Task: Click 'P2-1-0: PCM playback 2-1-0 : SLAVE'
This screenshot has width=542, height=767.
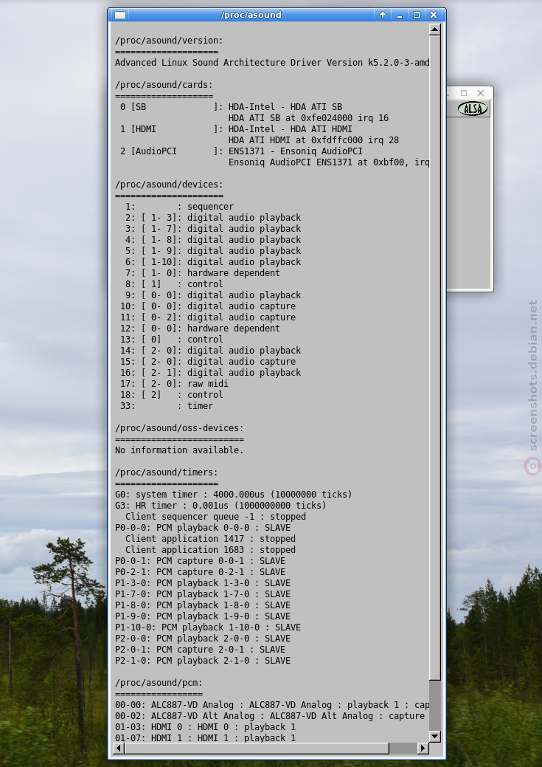Action: pyautogui.click(x=203, y=661)
